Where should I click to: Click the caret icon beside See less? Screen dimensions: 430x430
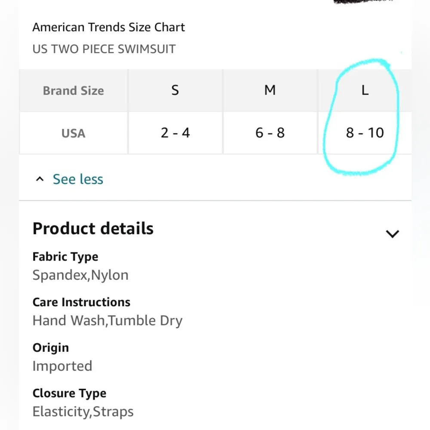[x=40, y=179]
